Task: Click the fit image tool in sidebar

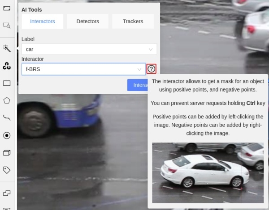Action: pyautogui.click(x=7, y=8)
